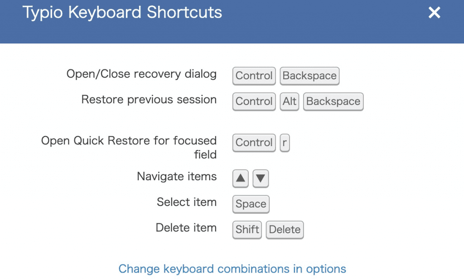Image resolution: width=464 pixels, height=279 pixels.
Task: Click the Delete item label
Action: 186,228
